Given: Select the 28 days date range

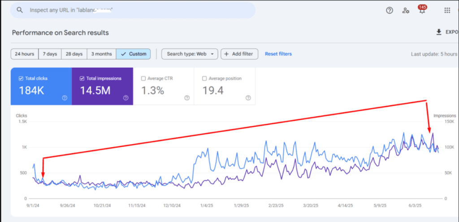Looking at the screenshot, I should (74, 54).
